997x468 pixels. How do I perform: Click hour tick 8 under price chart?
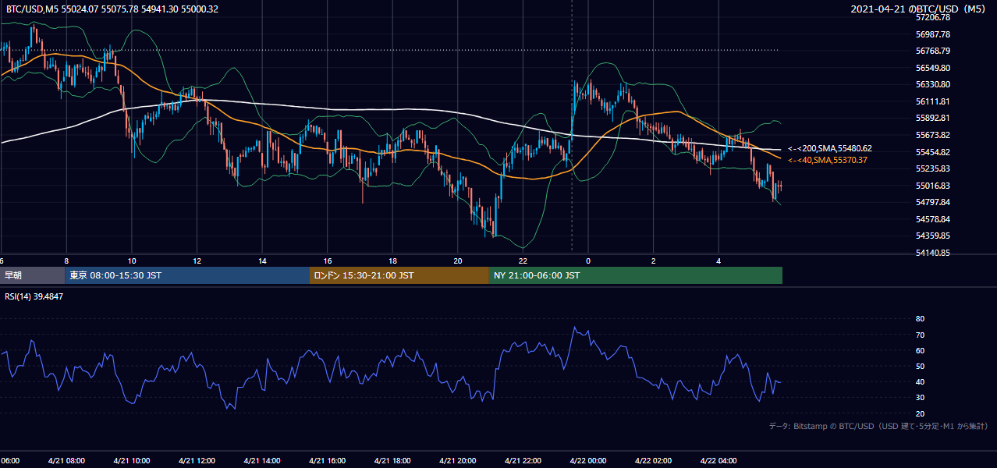pos(66,261)
